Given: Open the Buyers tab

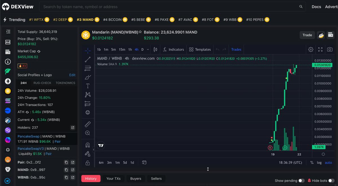Looking at the screenshot, I should coord(136,178).
